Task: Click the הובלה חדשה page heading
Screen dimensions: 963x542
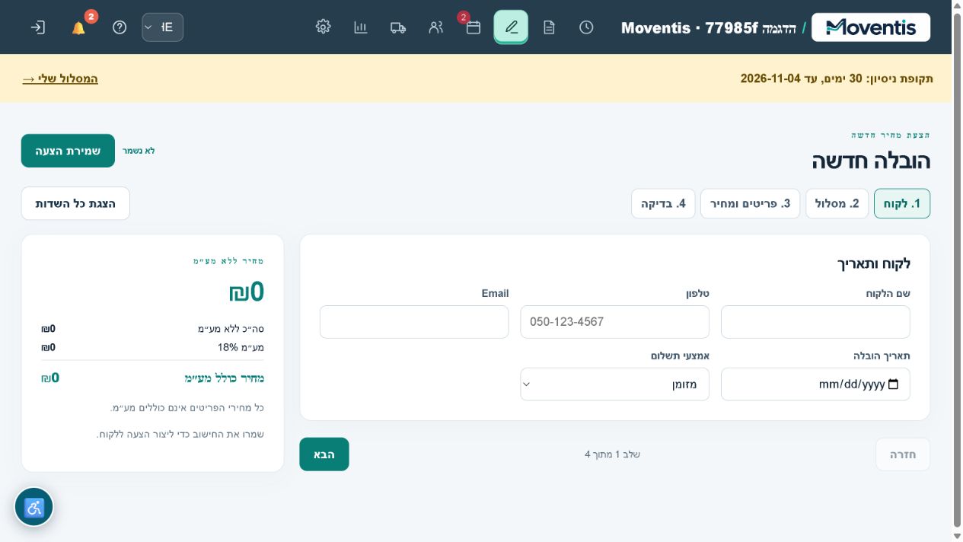Action: (871, 161)
